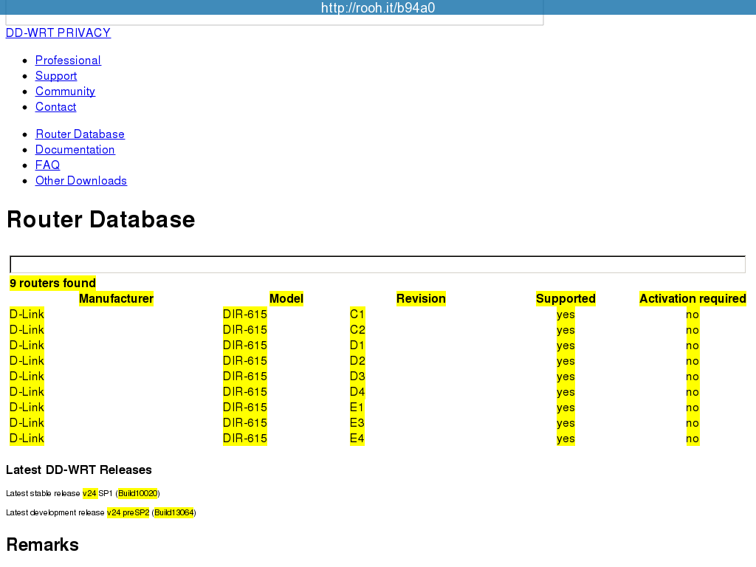Click the Contact link

pyautogui.click(x=55, y=107)
